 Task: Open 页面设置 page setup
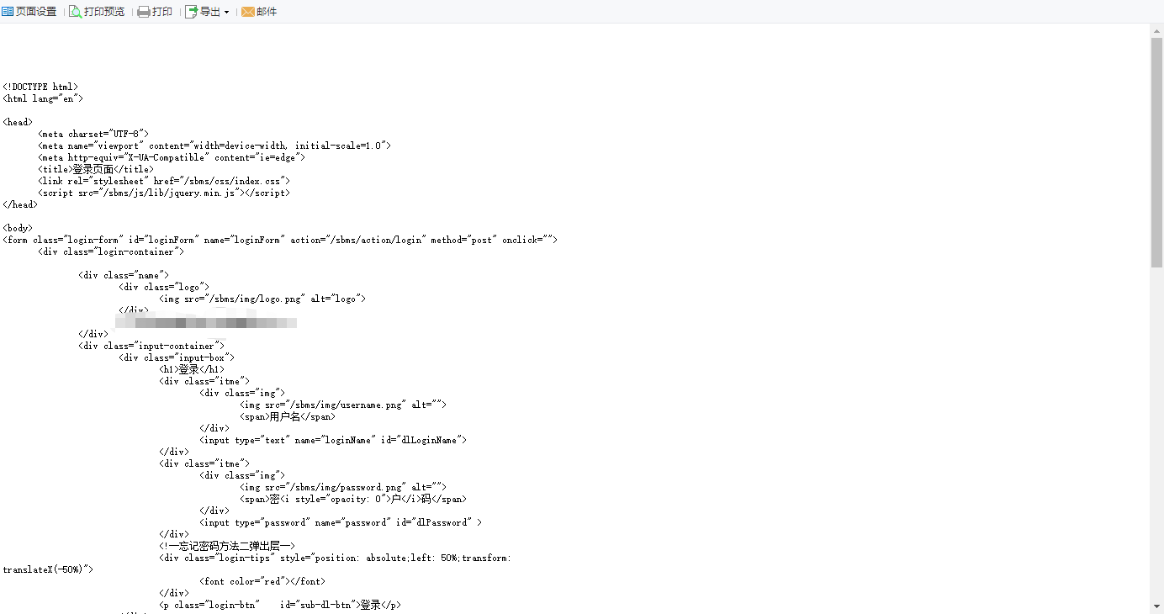pos(29,12)
